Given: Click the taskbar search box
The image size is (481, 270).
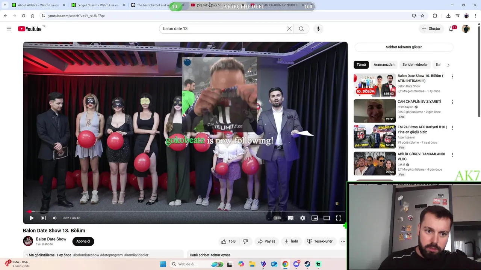Looking at the screenshot, I should coord(197,264).
